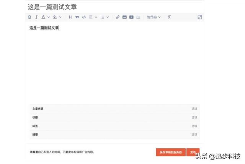245x164 pixels.
Task: Insert a hyperlink
Action: tap(118, 17)
